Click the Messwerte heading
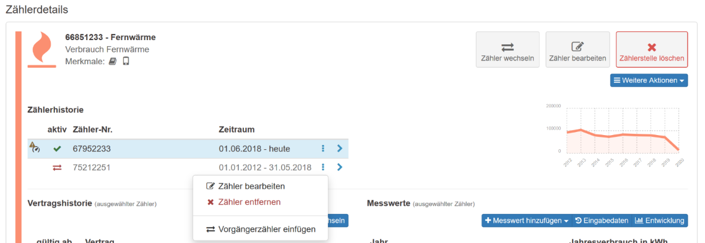Viewport: 705px width, 243px height. click(389, 203)
